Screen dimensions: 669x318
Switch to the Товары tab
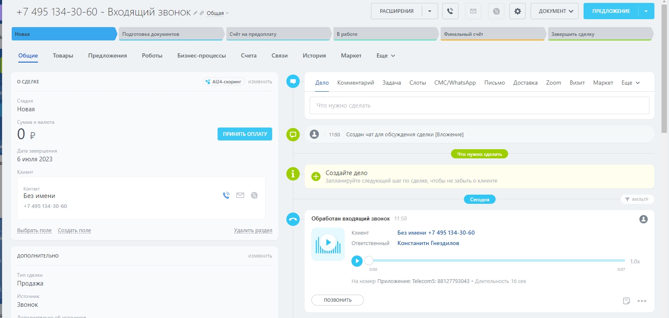[63, 55]
